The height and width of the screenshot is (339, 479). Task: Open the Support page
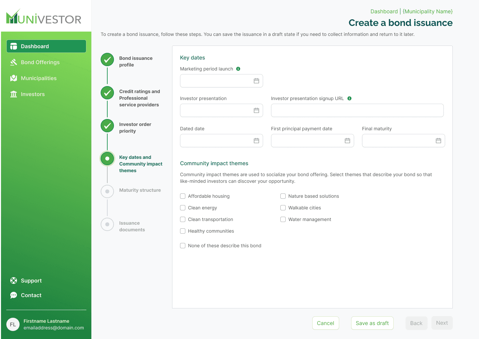pos(31,281)
